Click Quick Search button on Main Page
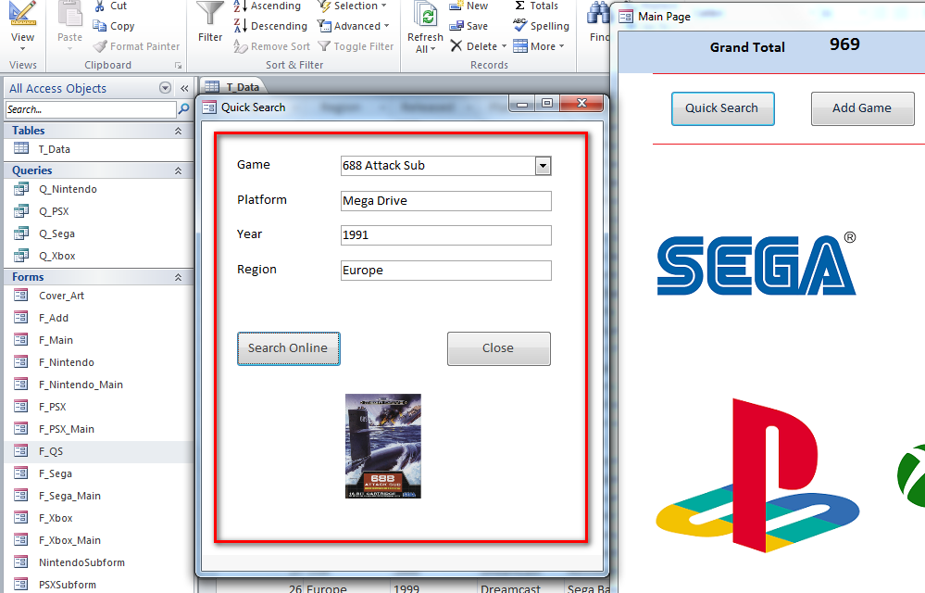Screen dimensions: 925x593 (x=722, y=108)
